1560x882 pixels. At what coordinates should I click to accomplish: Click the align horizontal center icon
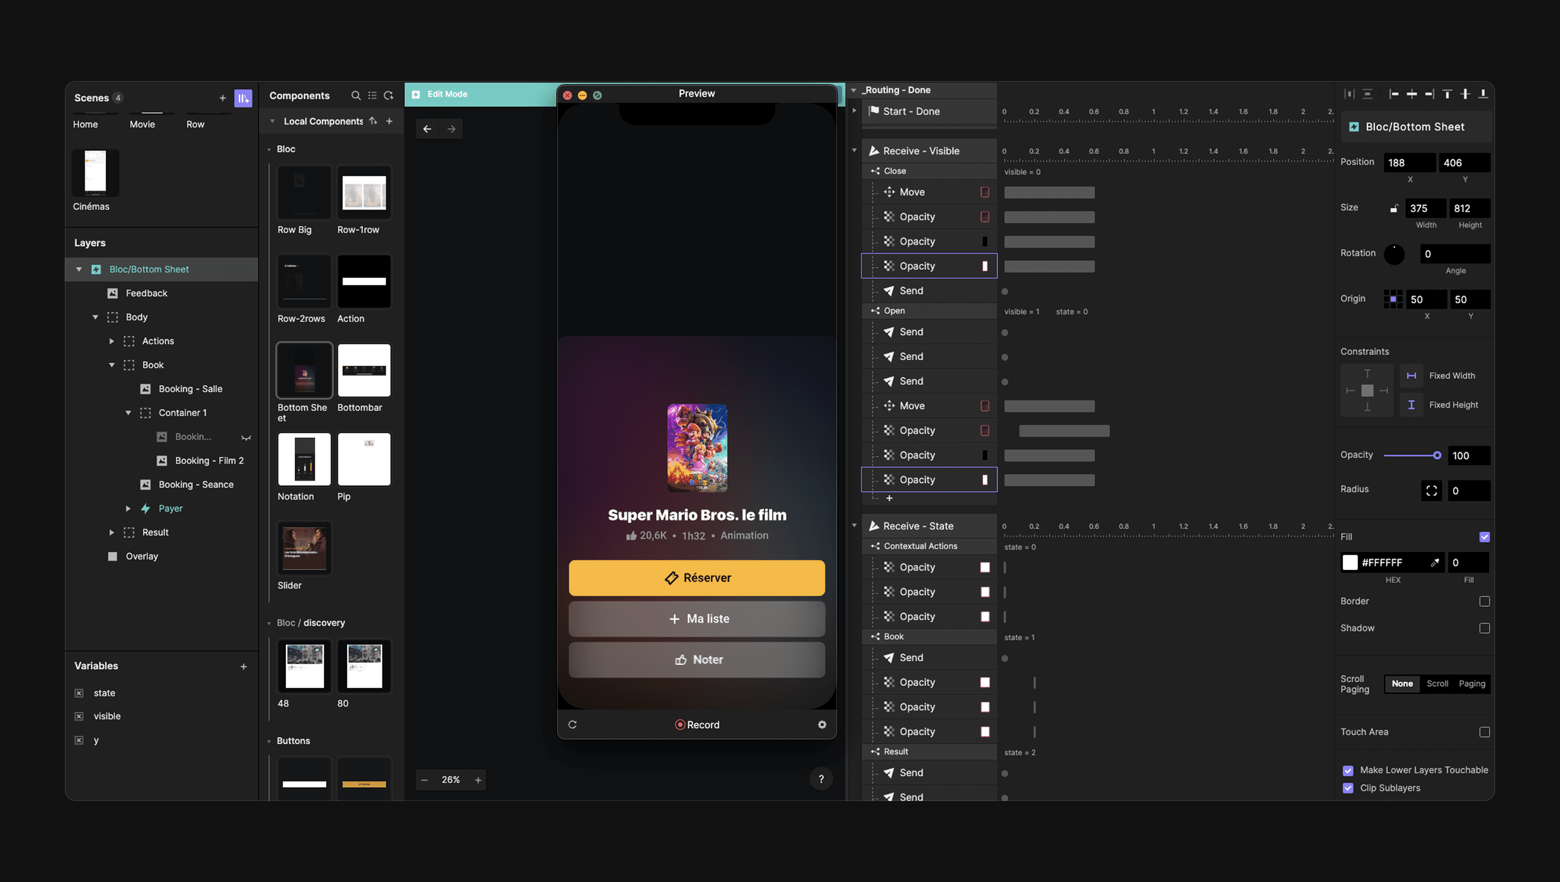pyautogui.click(x=1412, y=94)
